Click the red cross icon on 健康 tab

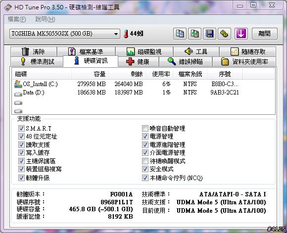tap(130, 61)
